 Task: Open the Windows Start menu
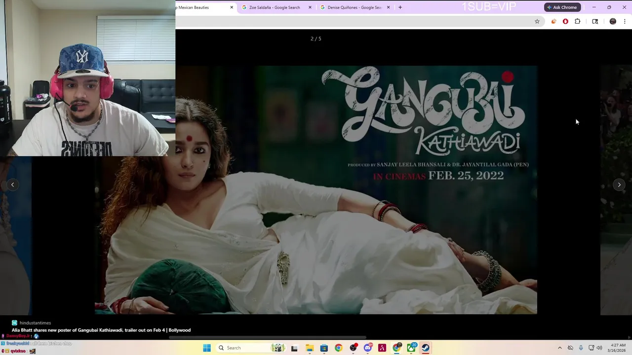point(207,348)
